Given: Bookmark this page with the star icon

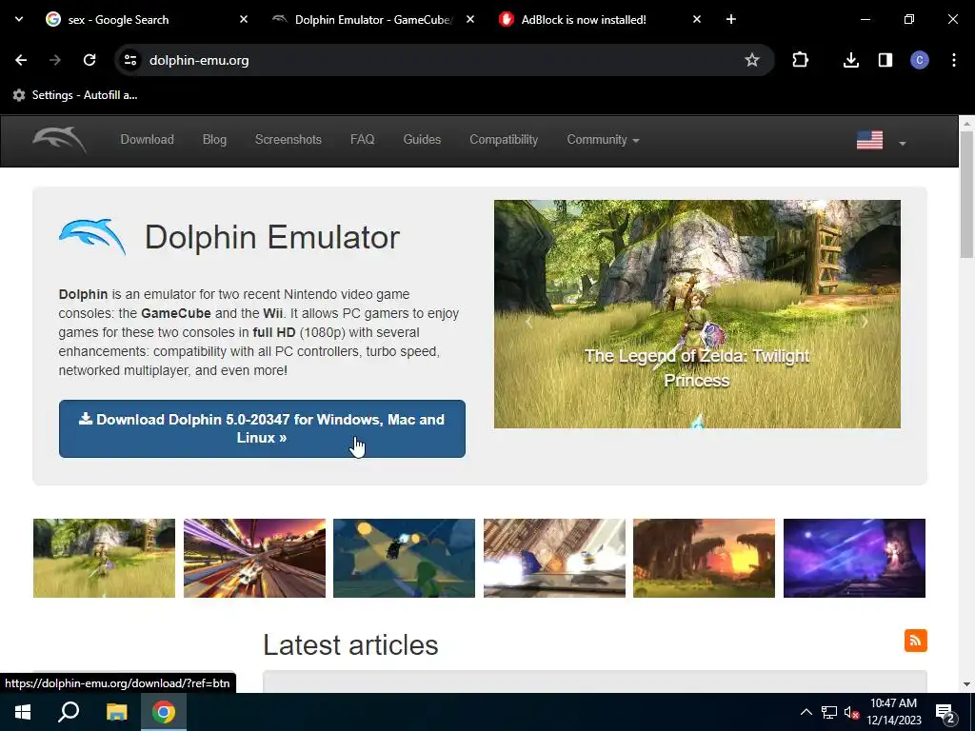Looking at the screenshot, I should [x=752, y=60].
